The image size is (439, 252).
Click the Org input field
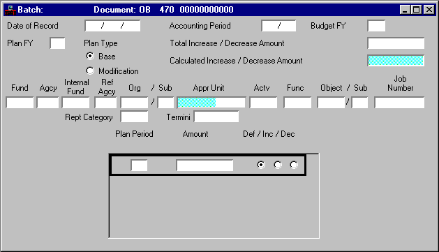coord(134,103)
